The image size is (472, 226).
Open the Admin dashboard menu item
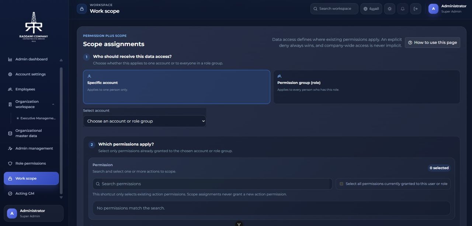tap(31, 59)
